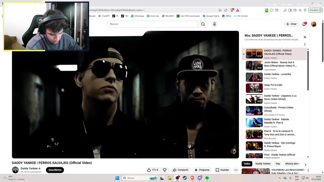Click the Brave Rewards triangle icon
The image size is (324, 182).
(x=237, y=10)
